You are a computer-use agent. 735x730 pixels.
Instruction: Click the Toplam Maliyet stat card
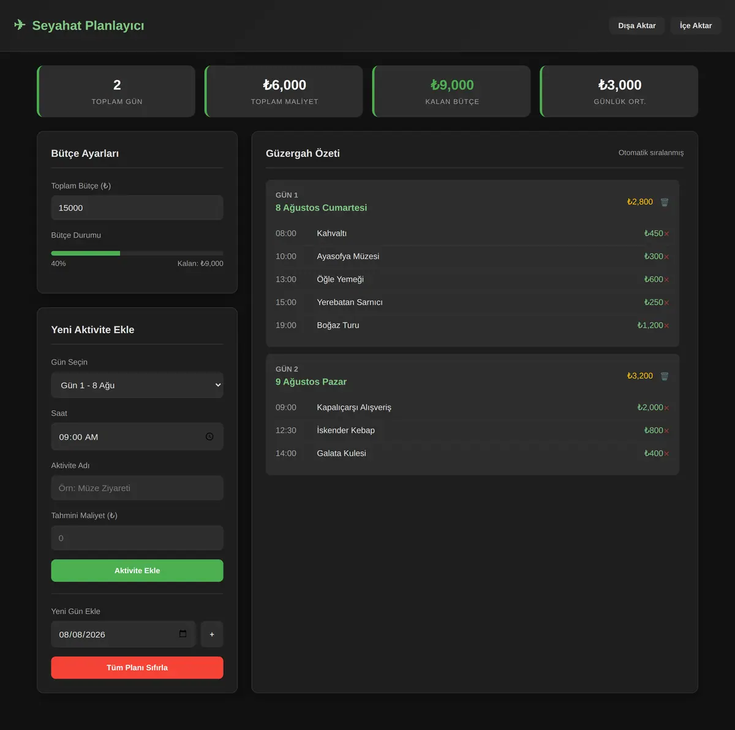coord(284,91)
